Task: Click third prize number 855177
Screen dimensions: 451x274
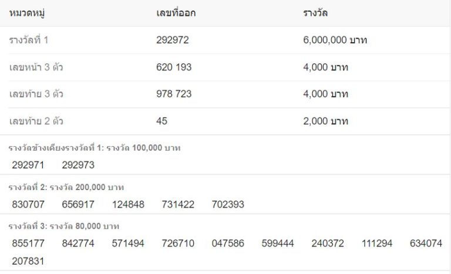Action: coord(28,243)
